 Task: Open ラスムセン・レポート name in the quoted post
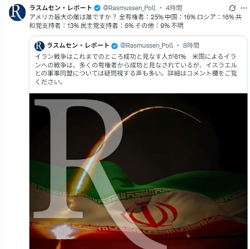(x=78, y=45)
